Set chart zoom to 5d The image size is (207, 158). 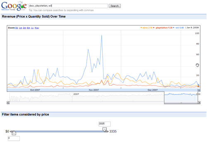[17, 28]
